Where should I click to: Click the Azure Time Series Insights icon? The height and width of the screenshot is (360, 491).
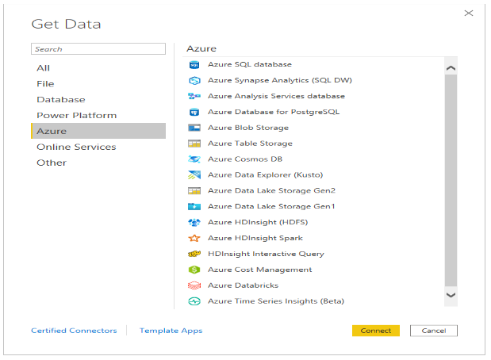(x=194, y=301)
